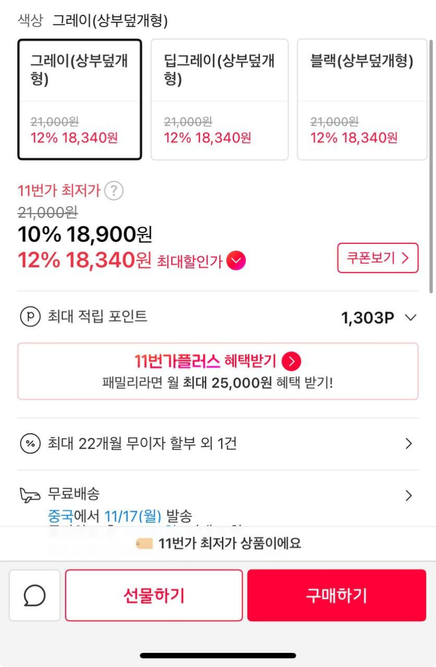Image resolution: width=436 pixels, height=667 pixels.
Task: Open the 쿠폰보기 coupon button
Action: pos(378,258)
